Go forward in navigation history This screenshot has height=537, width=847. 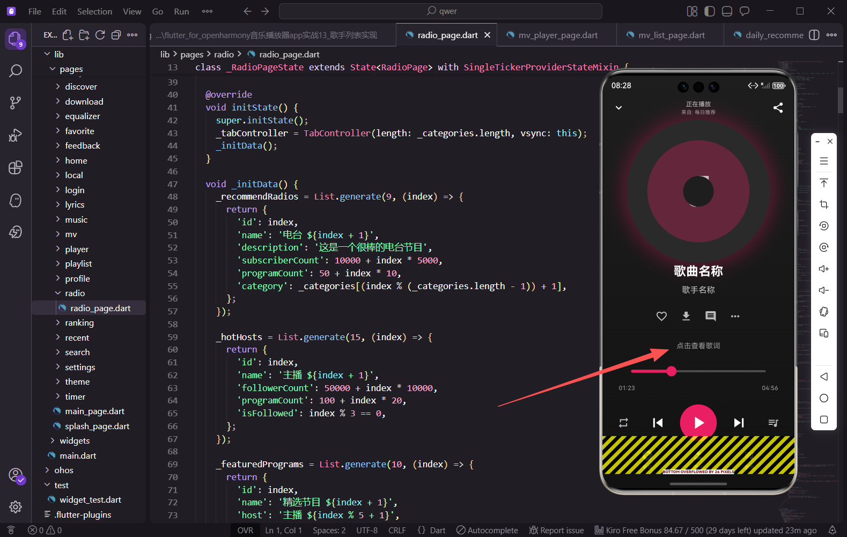coord(265,11)
